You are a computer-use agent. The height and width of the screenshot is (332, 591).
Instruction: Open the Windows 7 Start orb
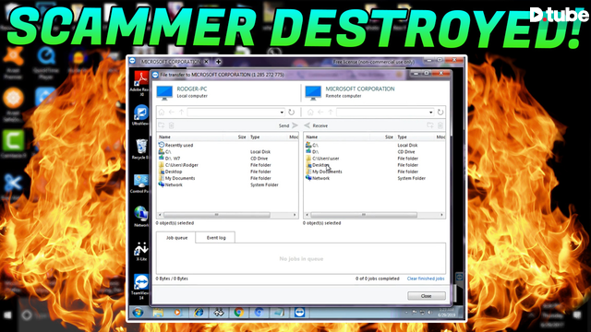click(138, 313)
